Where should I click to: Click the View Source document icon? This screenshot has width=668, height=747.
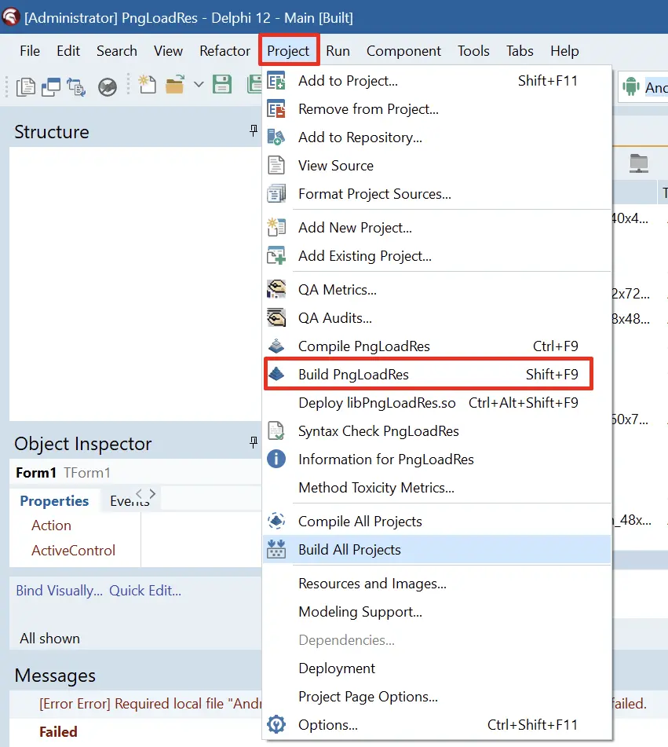(276, 165)
